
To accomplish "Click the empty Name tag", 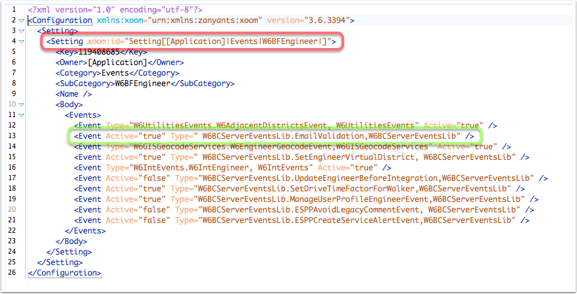I will pyautogui.click(x=73, y=94).
